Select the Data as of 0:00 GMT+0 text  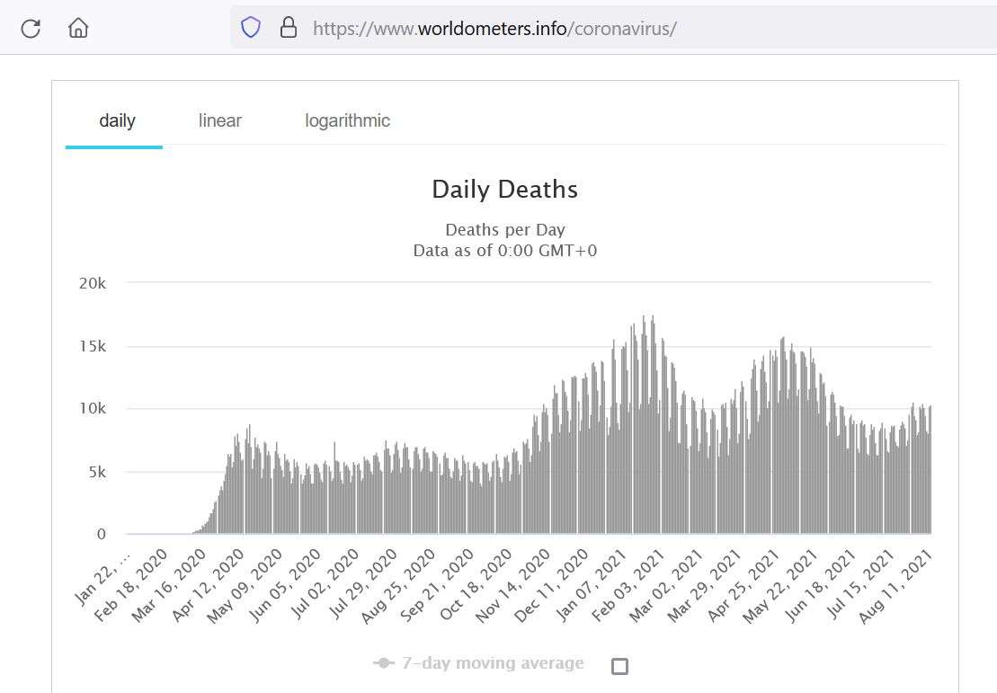504,251
